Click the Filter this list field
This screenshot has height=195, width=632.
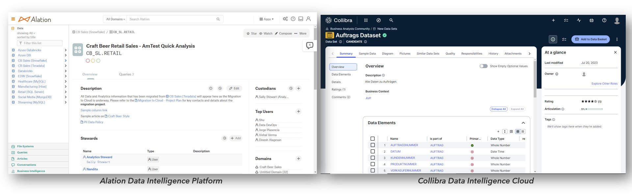[40, 43]
